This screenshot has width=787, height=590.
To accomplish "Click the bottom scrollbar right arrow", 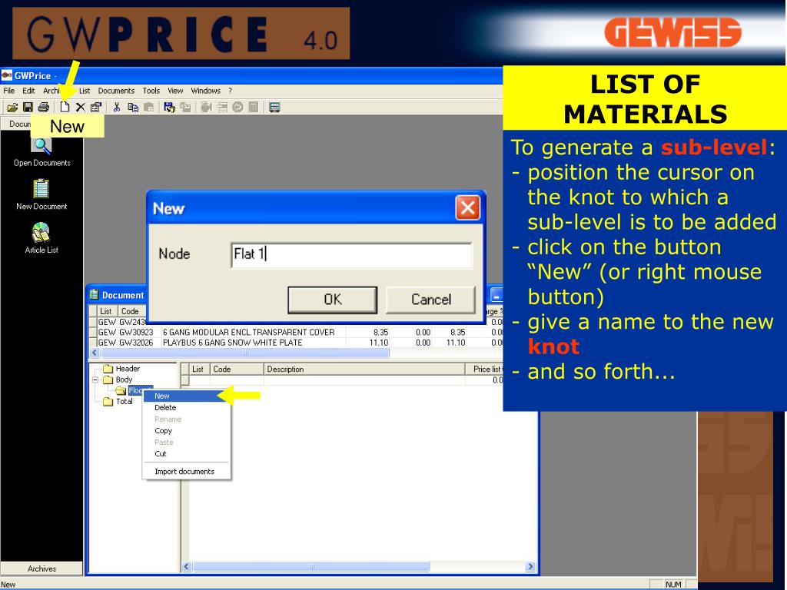I will click(530, 566).
